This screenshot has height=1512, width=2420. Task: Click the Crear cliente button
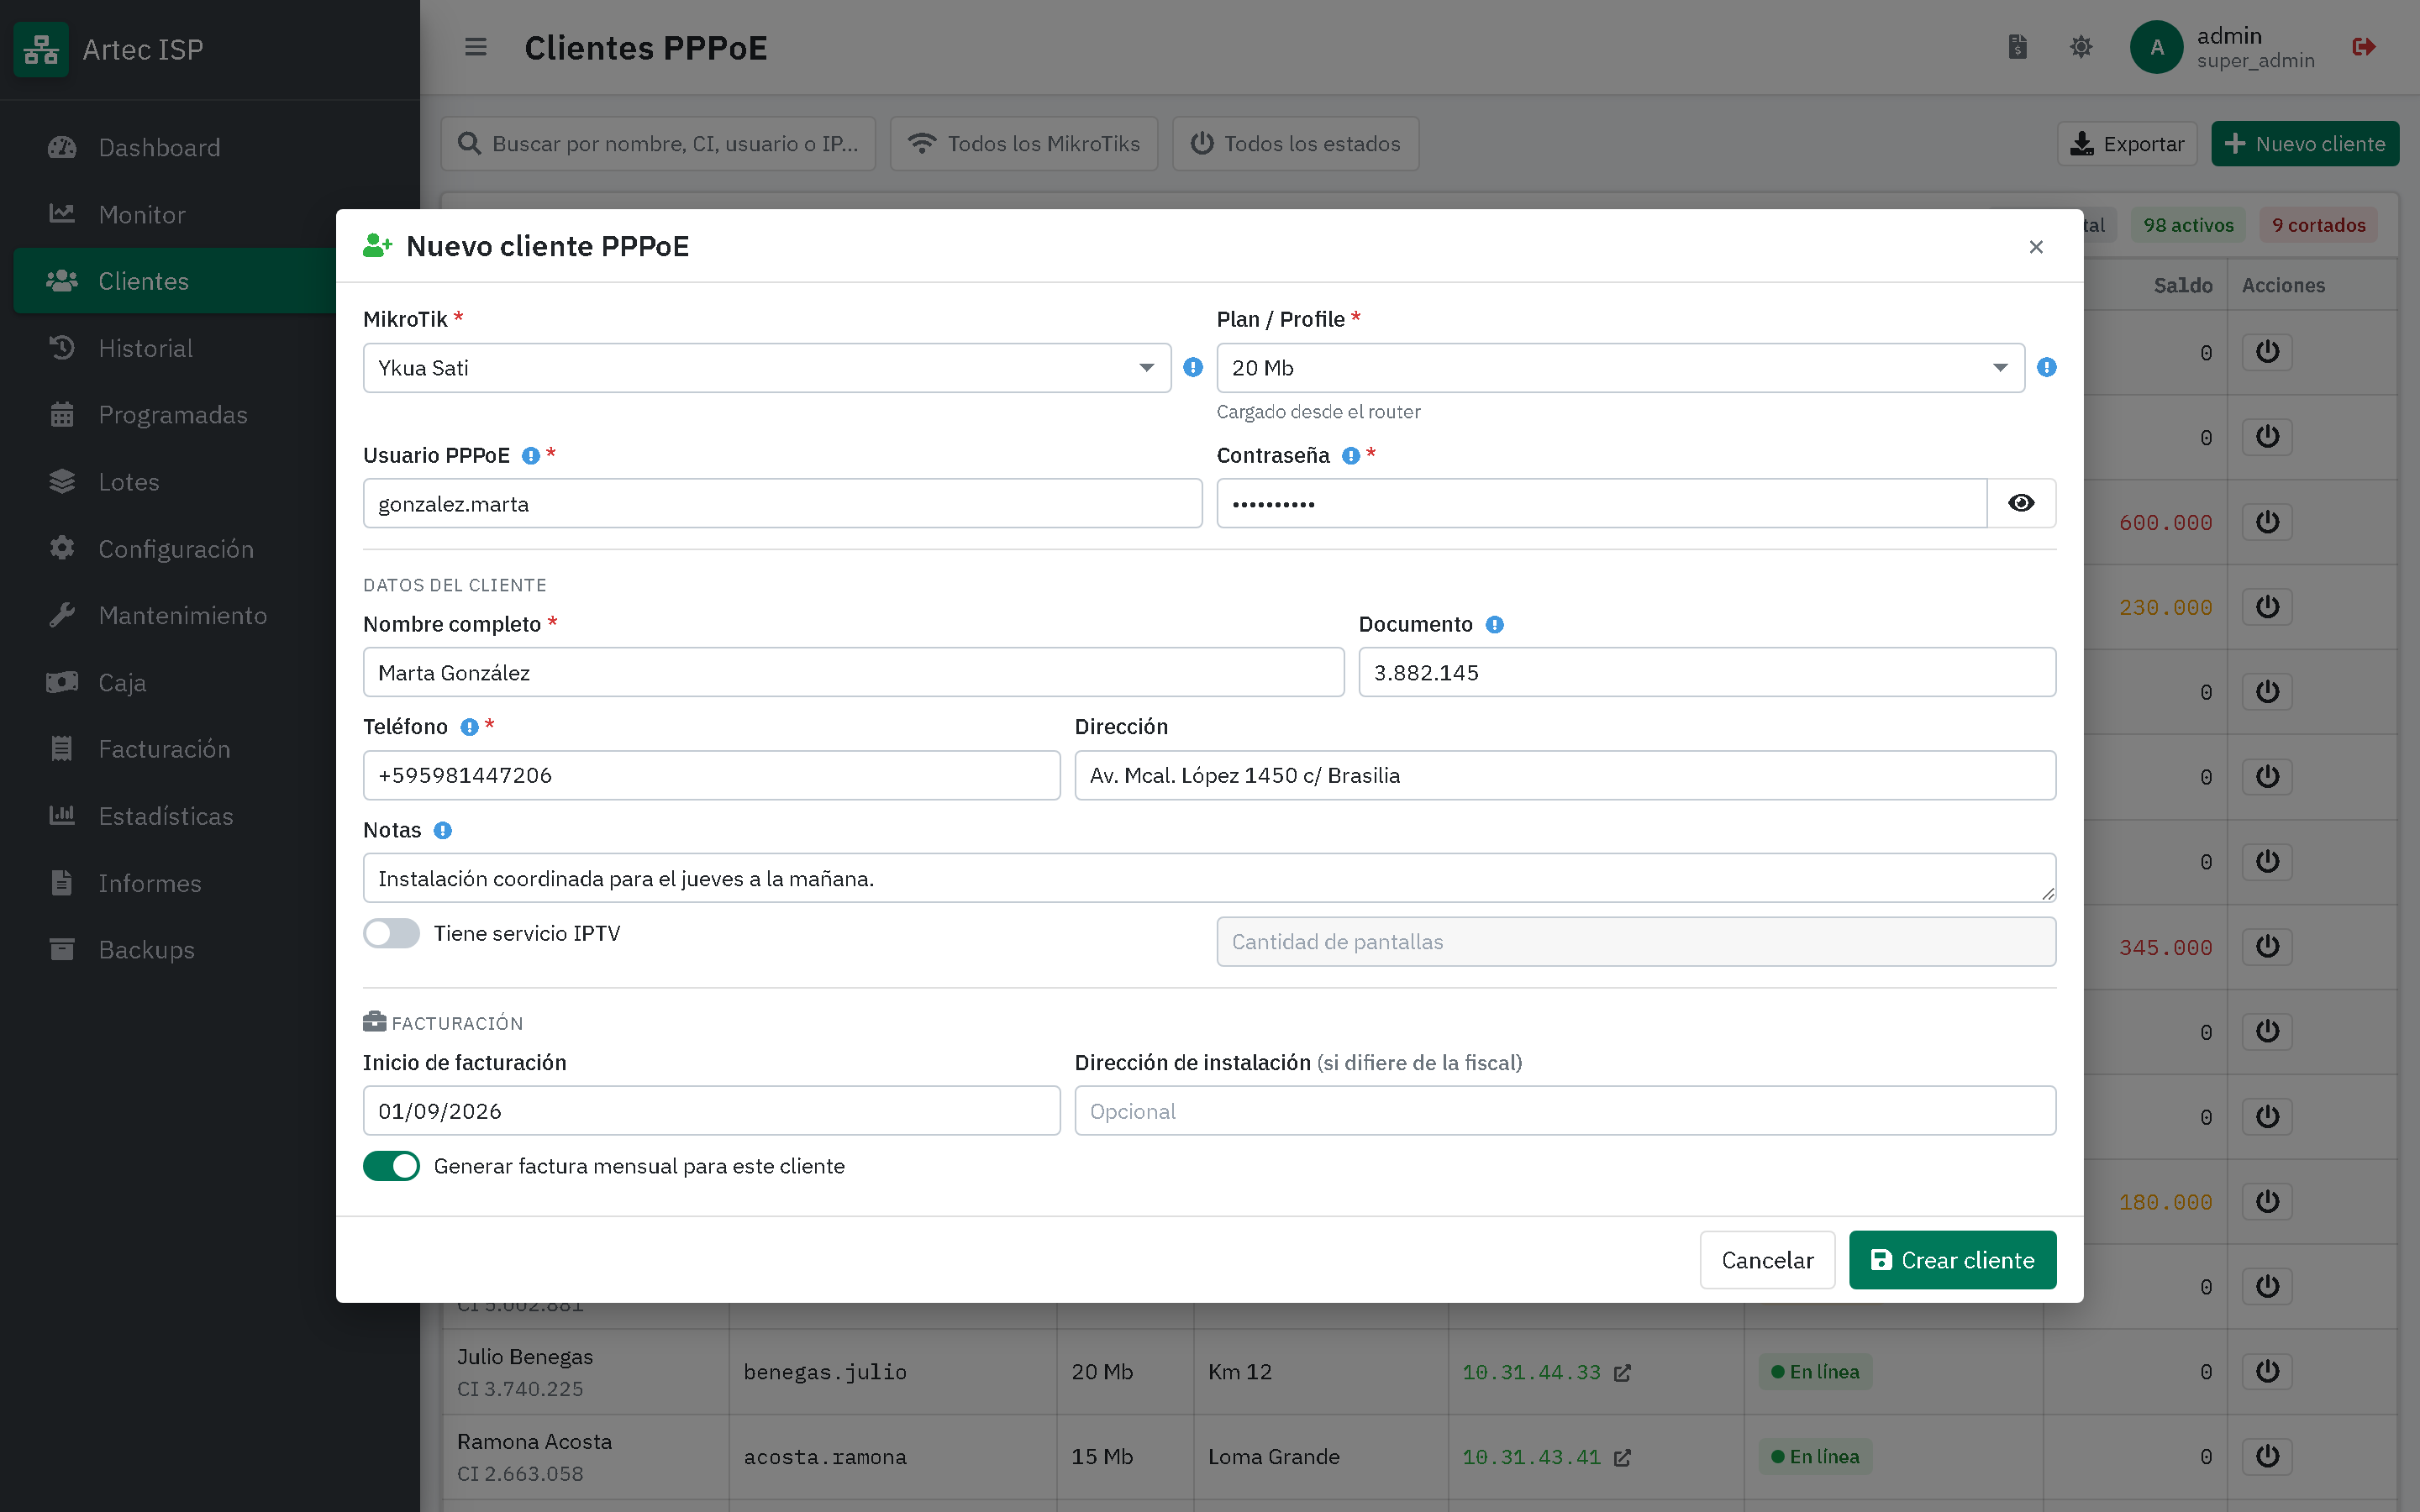click(1952, 1260)
